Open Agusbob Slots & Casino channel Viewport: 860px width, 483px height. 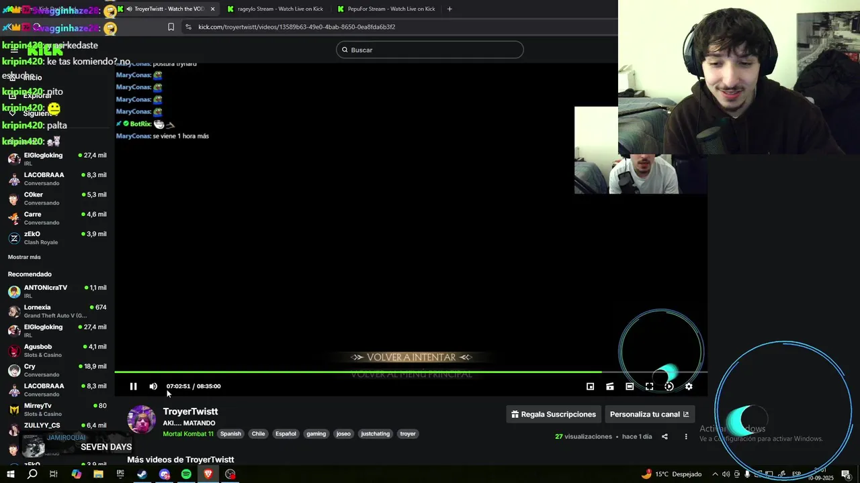(x=57, y=351)
